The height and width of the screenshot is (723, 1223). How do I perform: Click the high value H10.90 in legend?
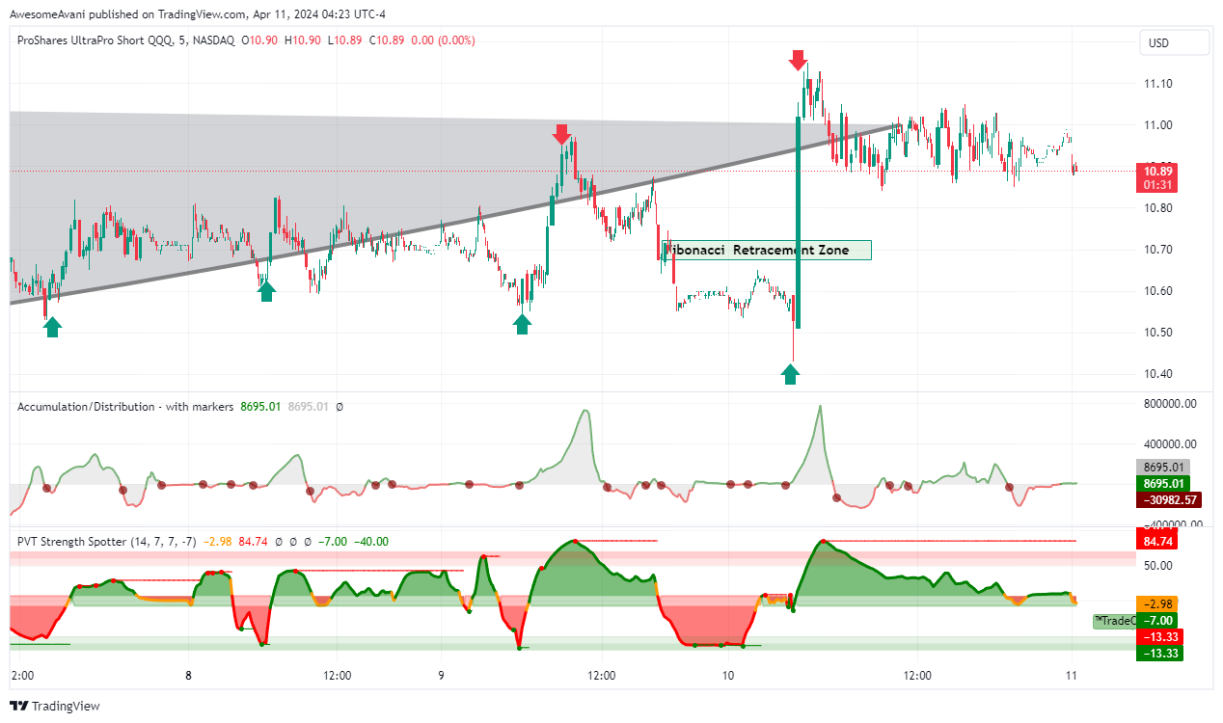tap(304, 40)
